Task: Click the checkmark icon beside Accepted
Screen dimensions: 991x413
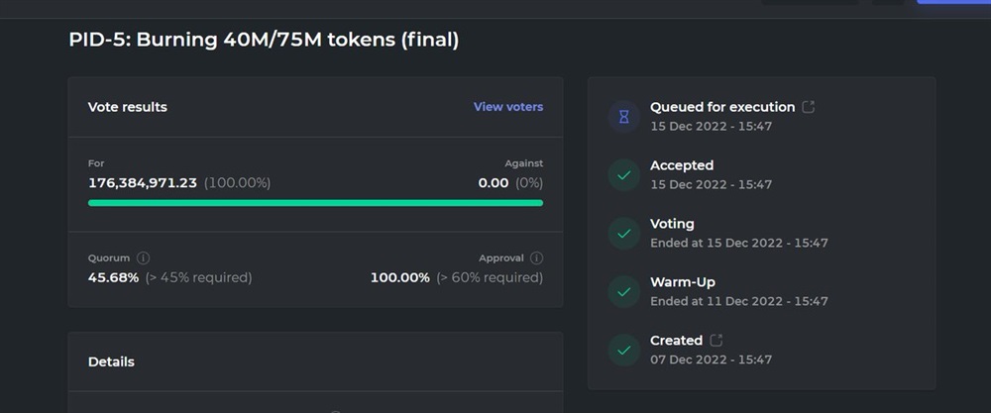Action: coord(623,175)
